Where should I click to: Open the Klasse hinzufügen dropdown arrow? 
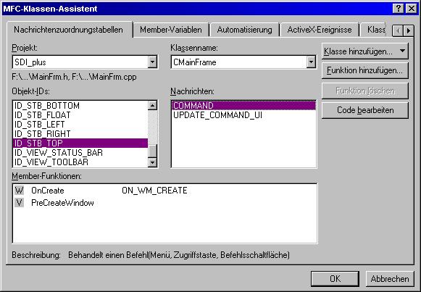(402, 51)
